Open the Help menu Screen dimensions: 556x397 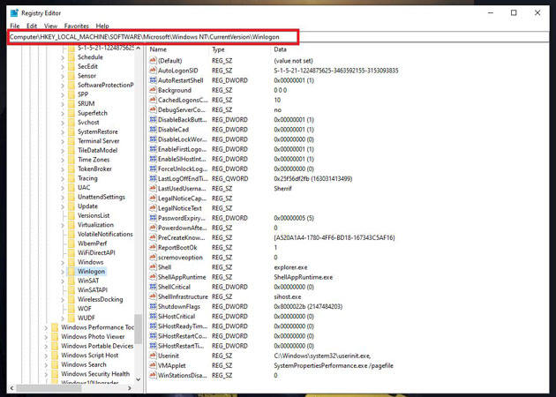(x=102, y=26)
